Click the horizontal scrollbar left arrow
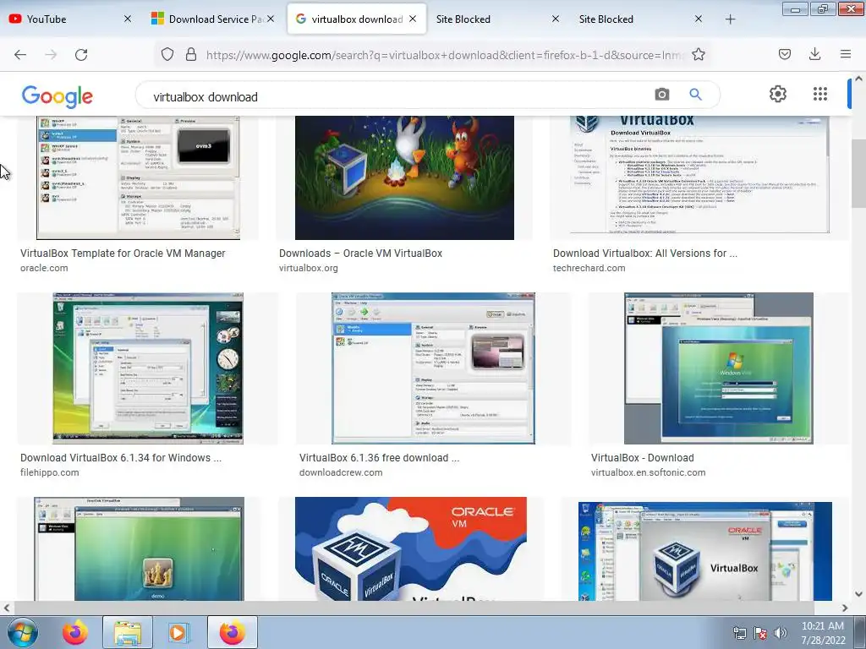 (7, 608)
